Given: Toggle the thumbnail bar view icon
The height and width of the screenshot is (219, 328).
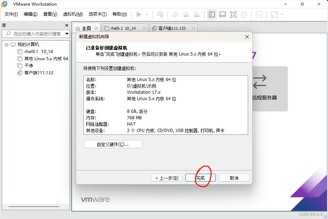Looking at the screenshot, I should click(x=223, y=15).
